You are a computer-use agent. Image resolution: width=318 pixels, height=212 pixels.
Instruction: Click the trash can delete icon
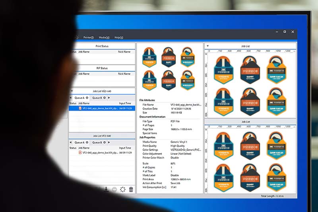coord(131,190)
